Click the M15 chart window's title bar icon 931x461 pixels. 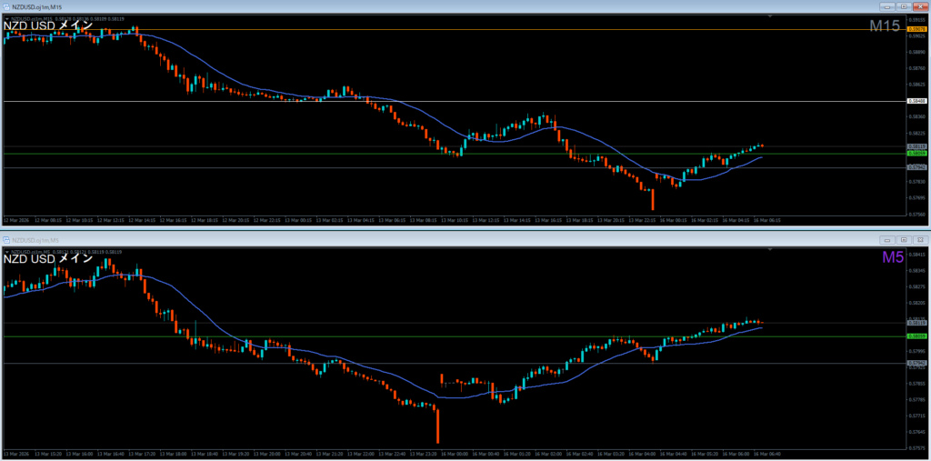[6, 6]
